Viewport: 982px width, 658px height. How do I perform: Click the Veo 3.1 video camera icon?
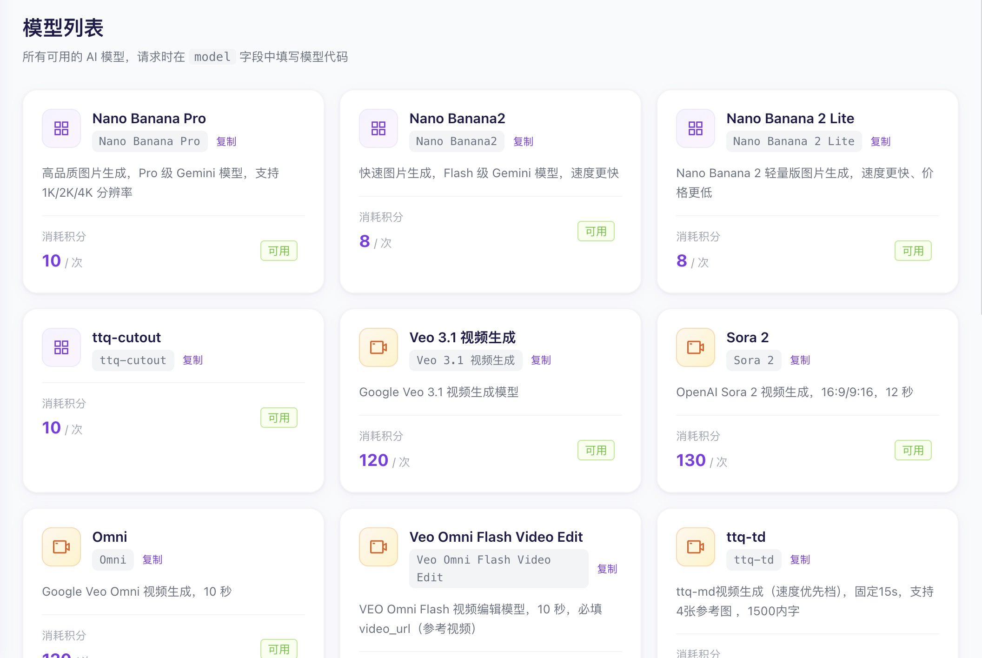[378, 347]
